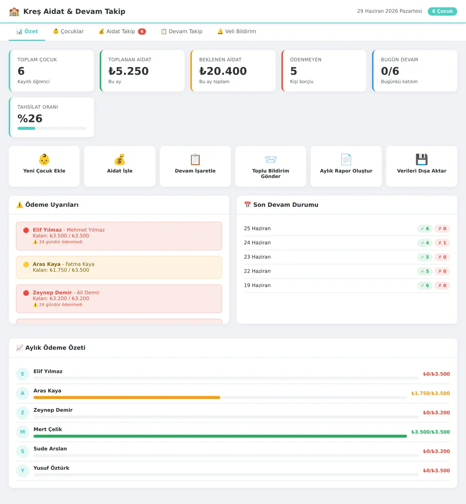Select the 24 Haziran attendance row
The width and height of the screenshot is (466, 504).
click(x=347, y=243)
